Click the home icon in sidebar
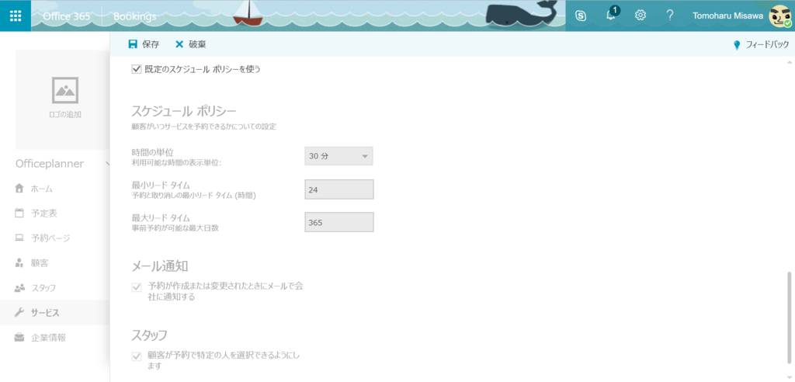Image resolution: width=795 pixels, height=382 pixels. (x=19, y=189)
